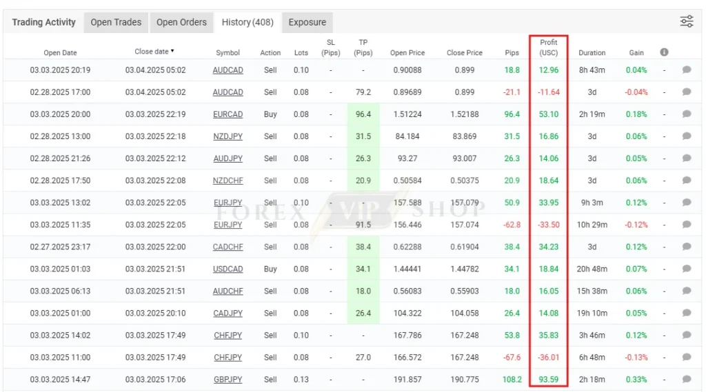The height and width of the screenshot is (392, 706).
Task: Click comment icon for NZDJPY trade
Action: pos(686,136)
